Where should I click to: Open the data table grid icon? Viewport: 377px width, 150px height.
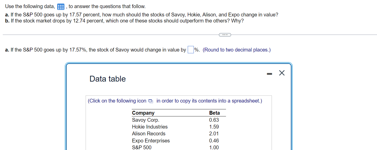(60, 7)
